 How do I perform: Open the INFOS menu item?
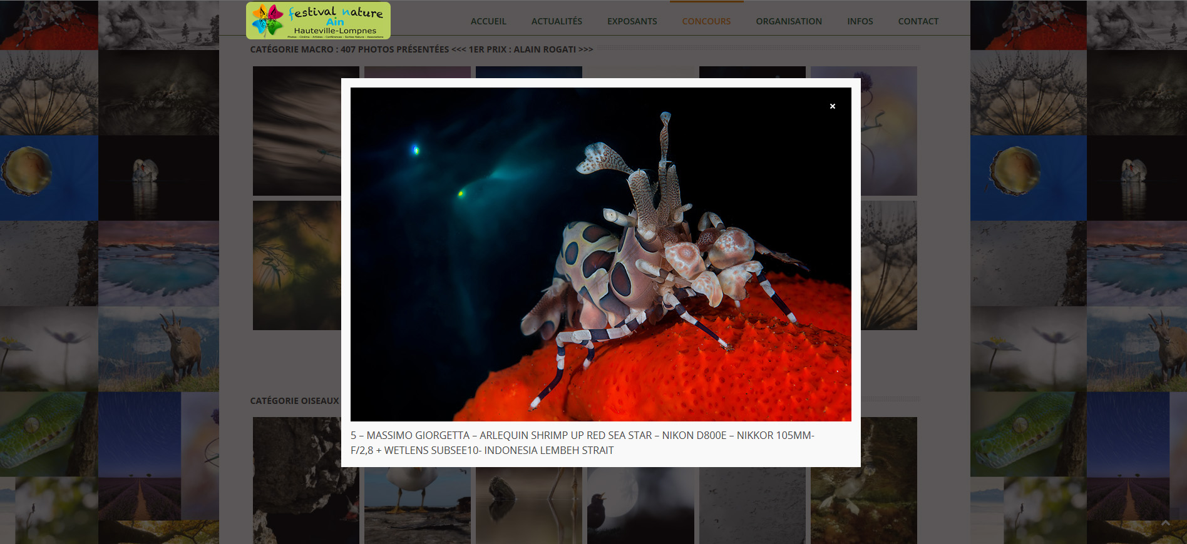point(860,21)
